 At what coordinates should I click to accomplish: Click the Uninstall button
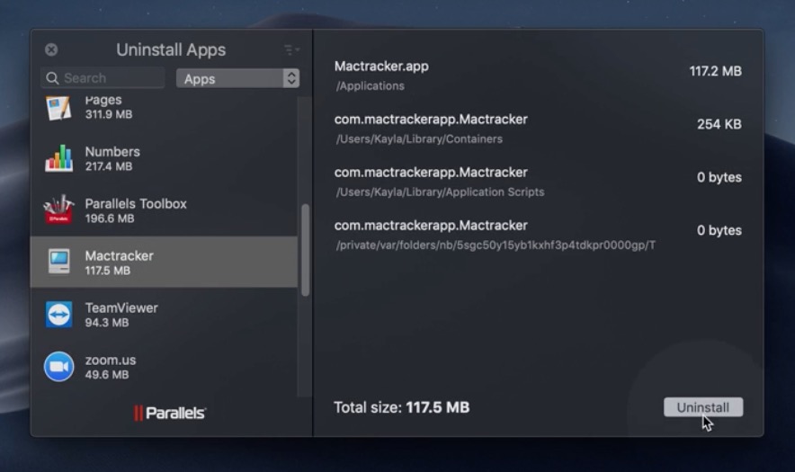703,407
